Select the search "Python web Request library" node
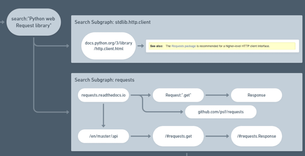This screenshot has height=156, width=305. (34, 22)
